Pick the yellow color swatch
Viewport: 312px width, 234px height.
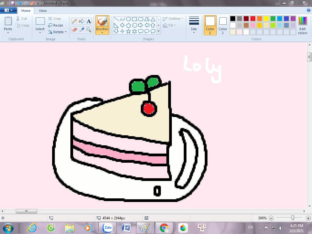266,19
